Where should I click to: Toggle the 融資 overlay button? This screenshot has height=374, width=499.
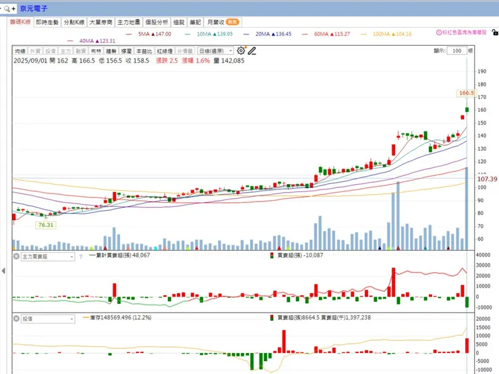(x=81, y=51)
